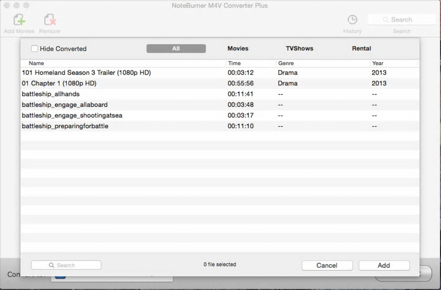Select 101 Homeland Season 3 Trailer row

click(x=220, y=72)
